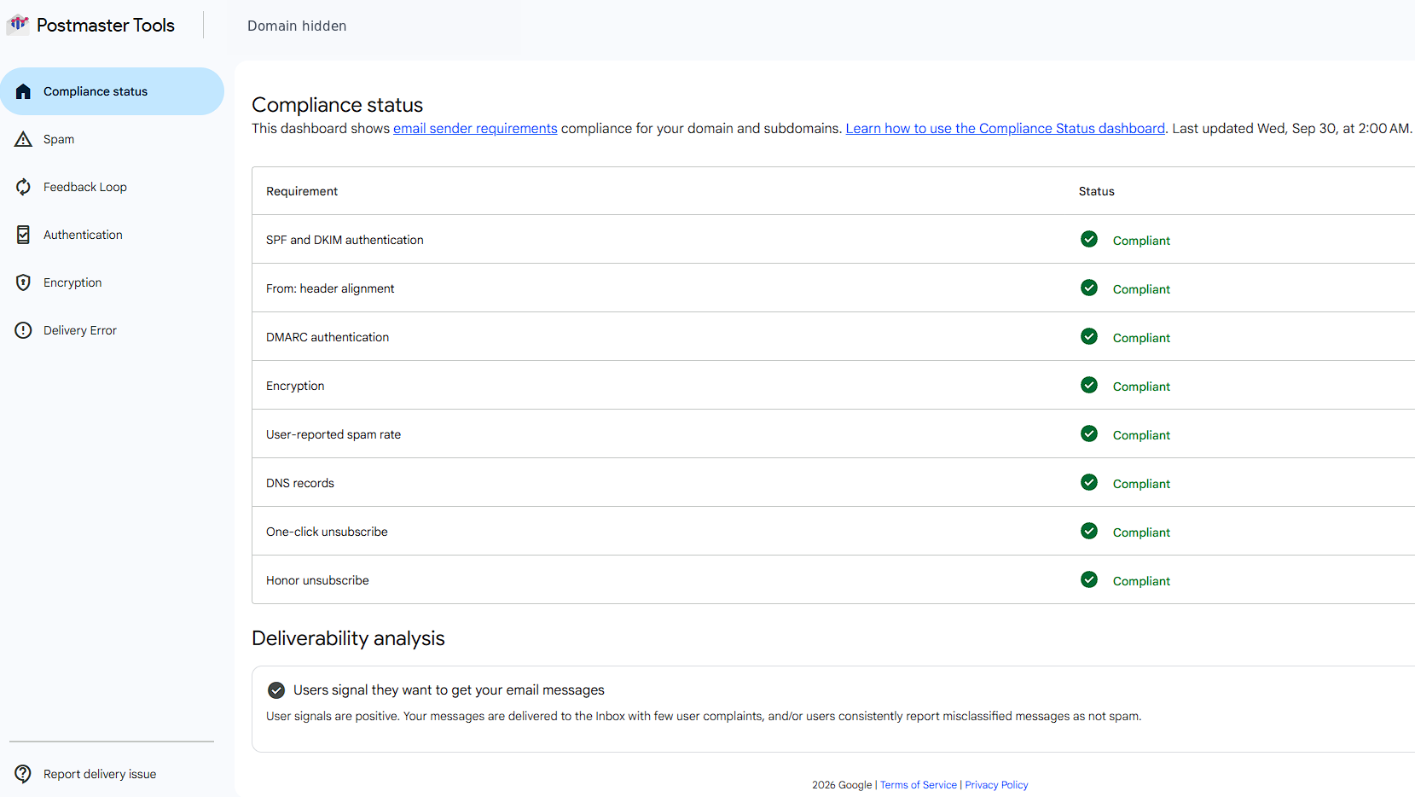
Task: Select the SPF and DKIM authentication row text
Action: pos(345,240)
